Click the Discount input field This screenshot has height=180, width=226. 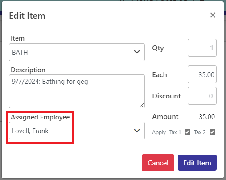[x=202, y=96]
